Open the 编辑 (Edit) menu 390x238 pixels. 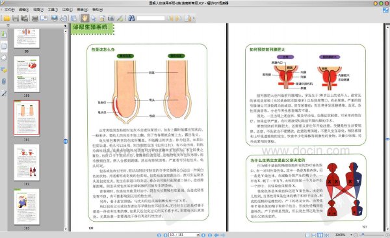pos(24,10)
